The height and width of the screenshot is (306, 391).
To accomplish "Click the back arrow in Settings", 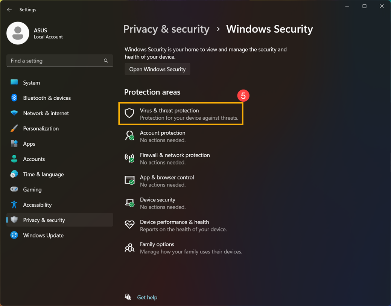I will pyautogui.click(x=9, y=10).
